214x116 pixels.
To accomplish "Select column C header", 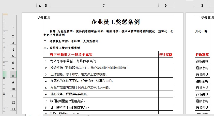I will [104, 5].
